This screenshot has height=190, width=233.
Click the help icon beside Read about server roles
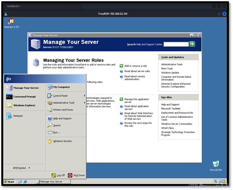[x=121, y=71]
